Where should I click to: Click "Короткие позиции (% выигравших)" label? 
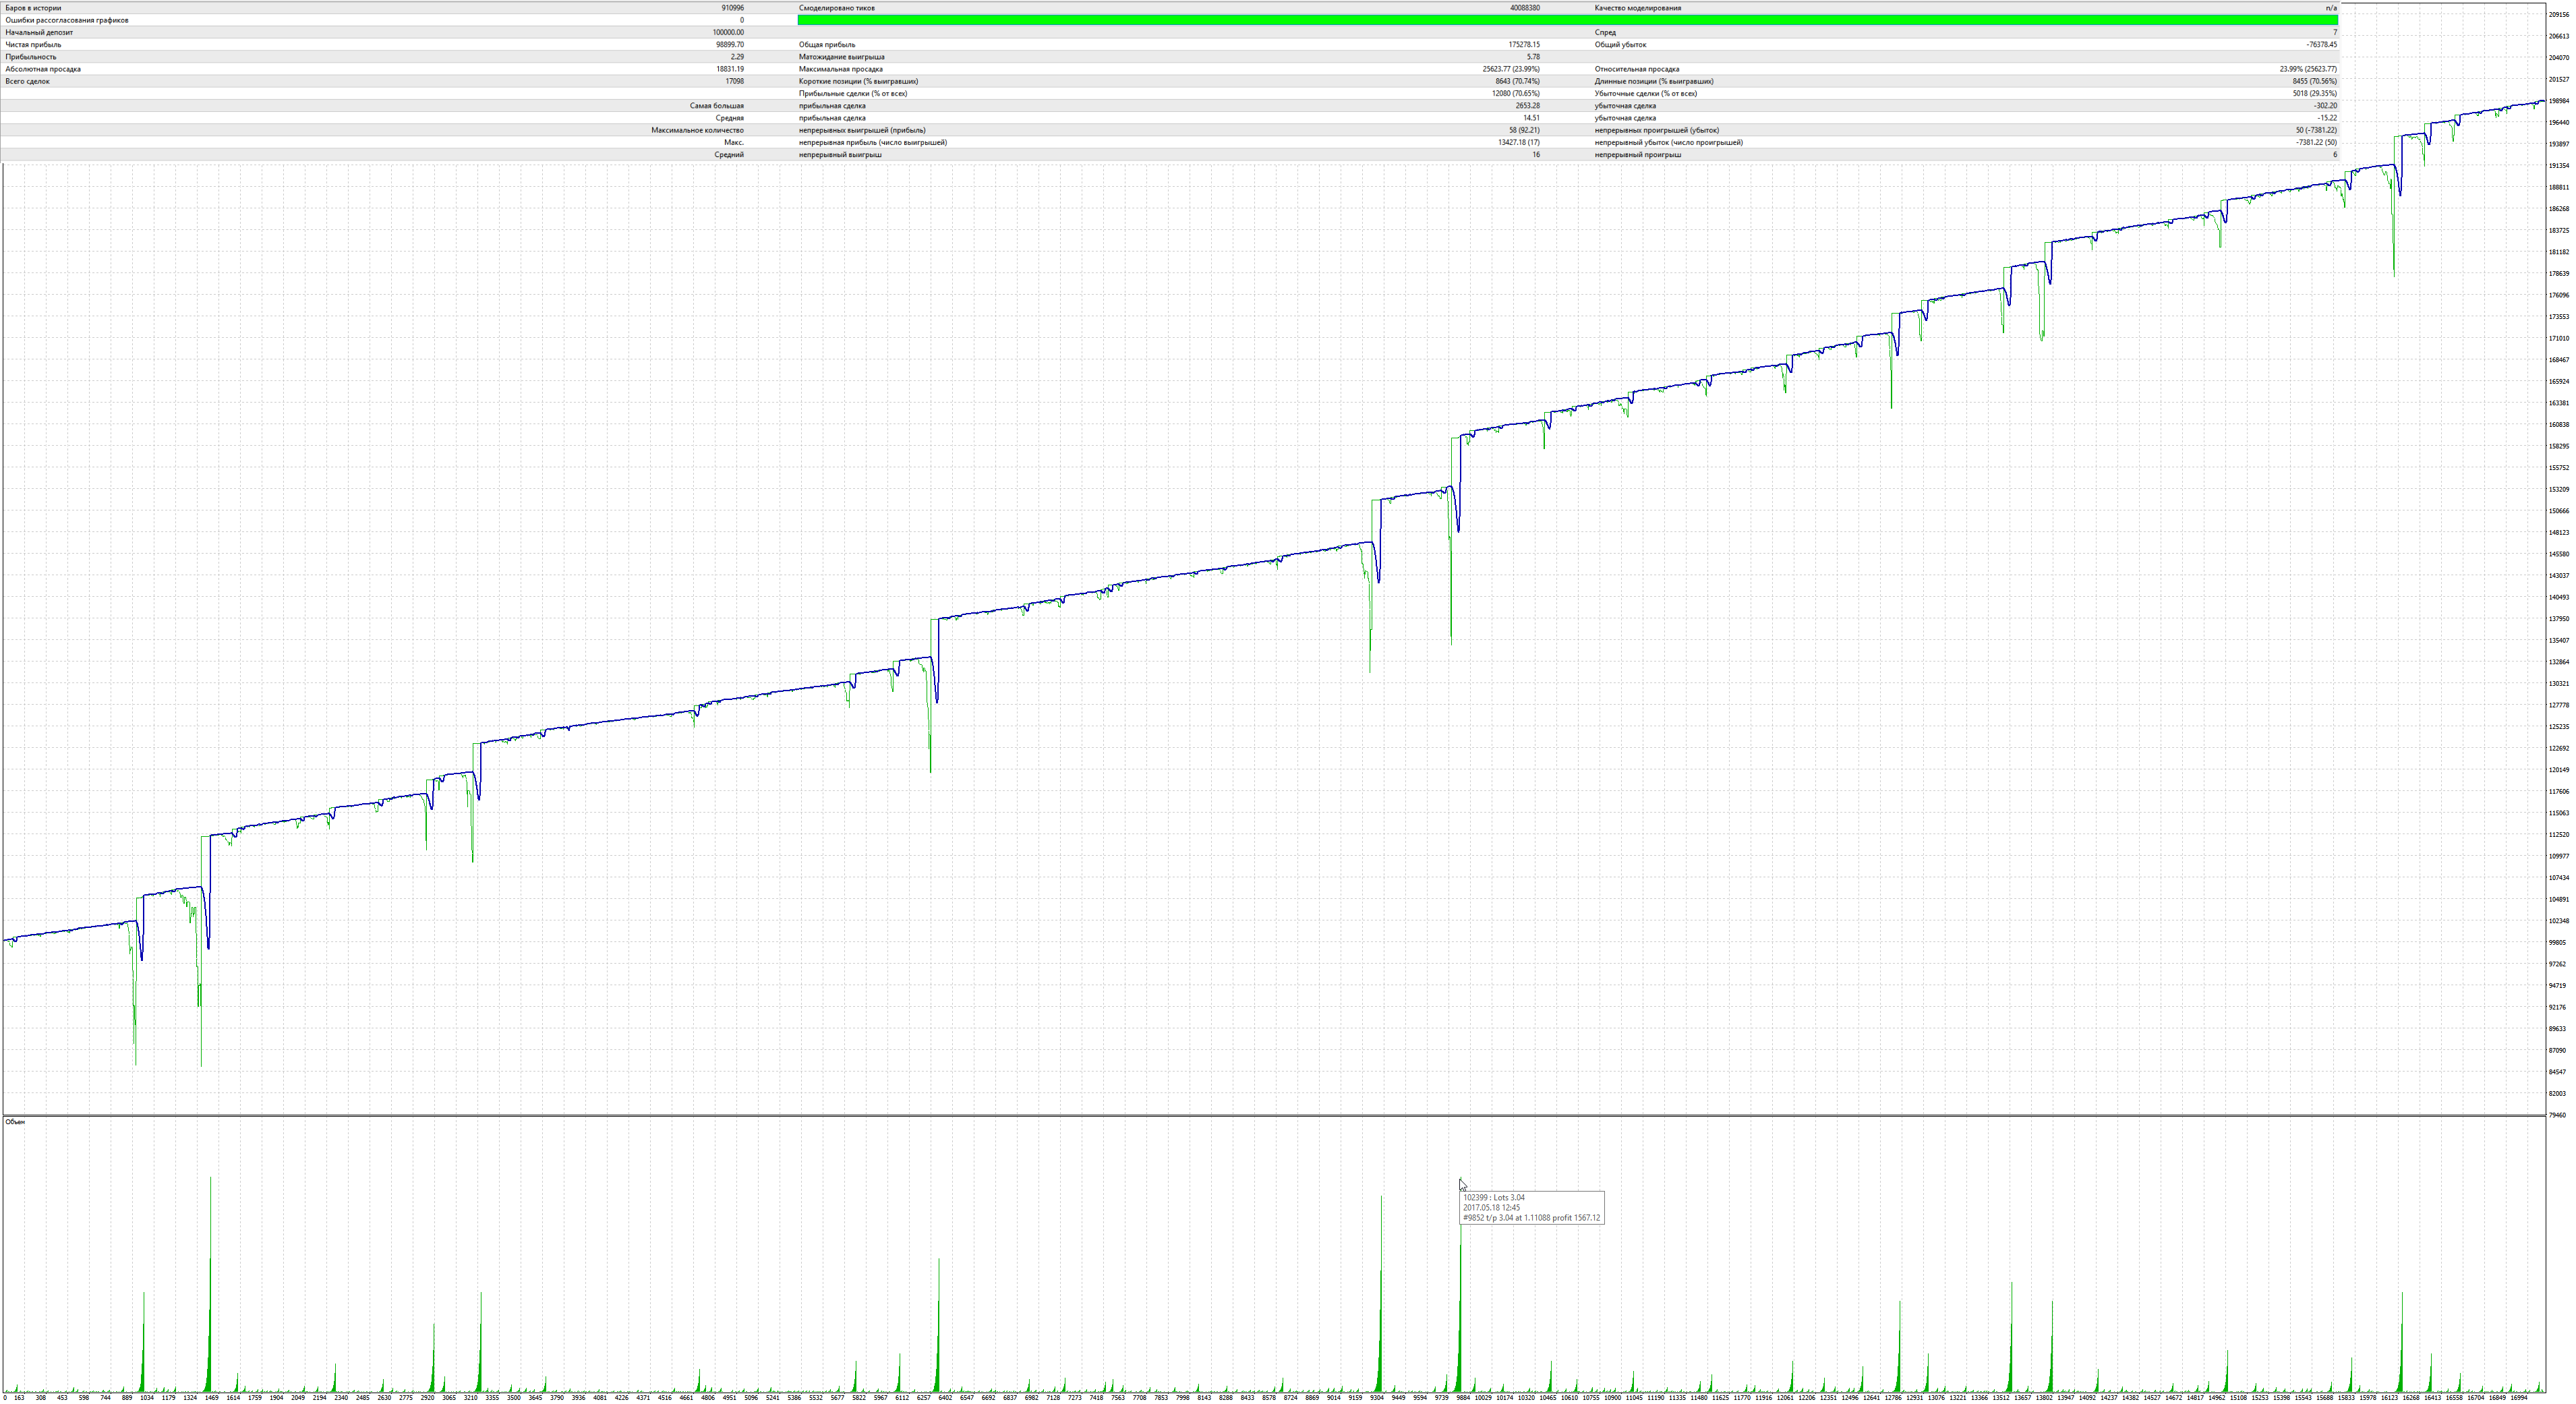(858, 81)
